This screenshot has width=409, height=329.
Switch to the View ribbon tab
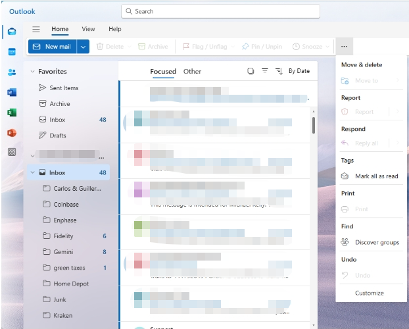coord(88,29)
